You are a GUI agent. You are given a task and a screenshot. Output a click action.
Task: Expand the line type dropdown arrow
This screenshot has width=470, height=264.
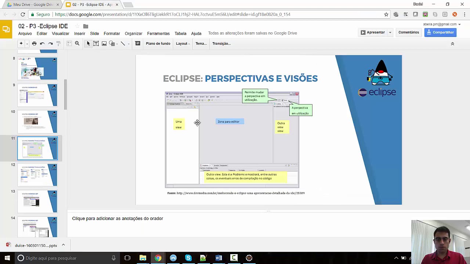tap(129, 44)
